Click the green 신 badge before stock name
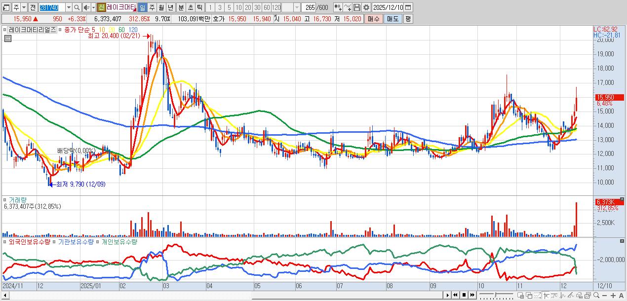This screenshot has width=627, height=301. tap(101, 8)
